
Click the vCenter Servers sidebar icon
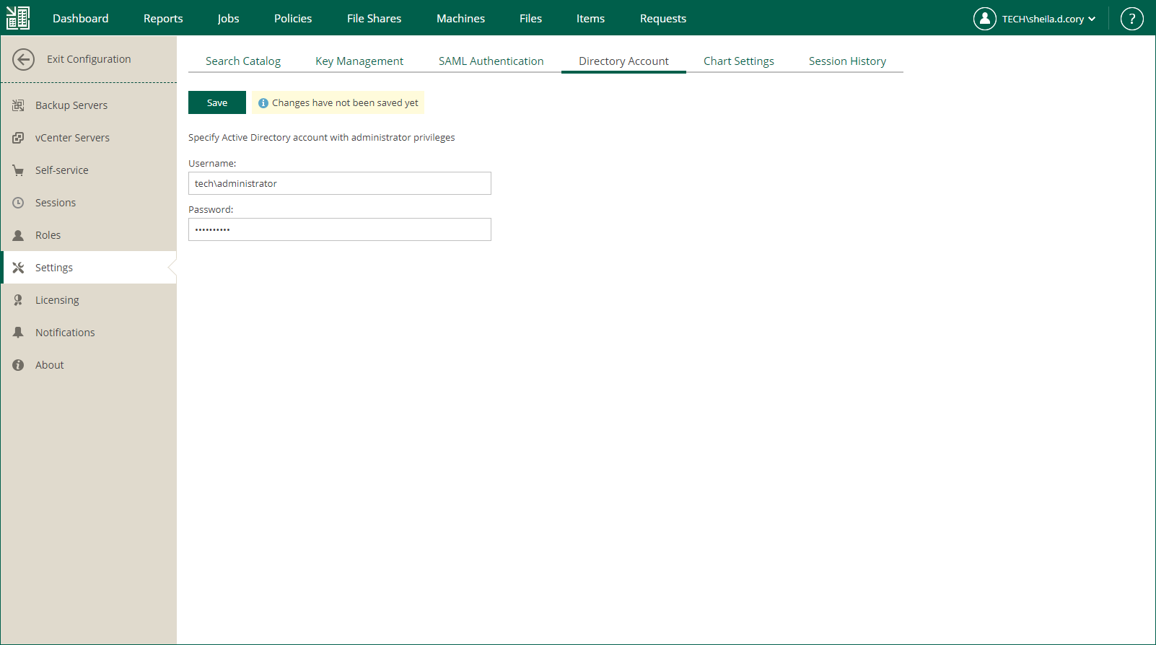tap(18, 138)
